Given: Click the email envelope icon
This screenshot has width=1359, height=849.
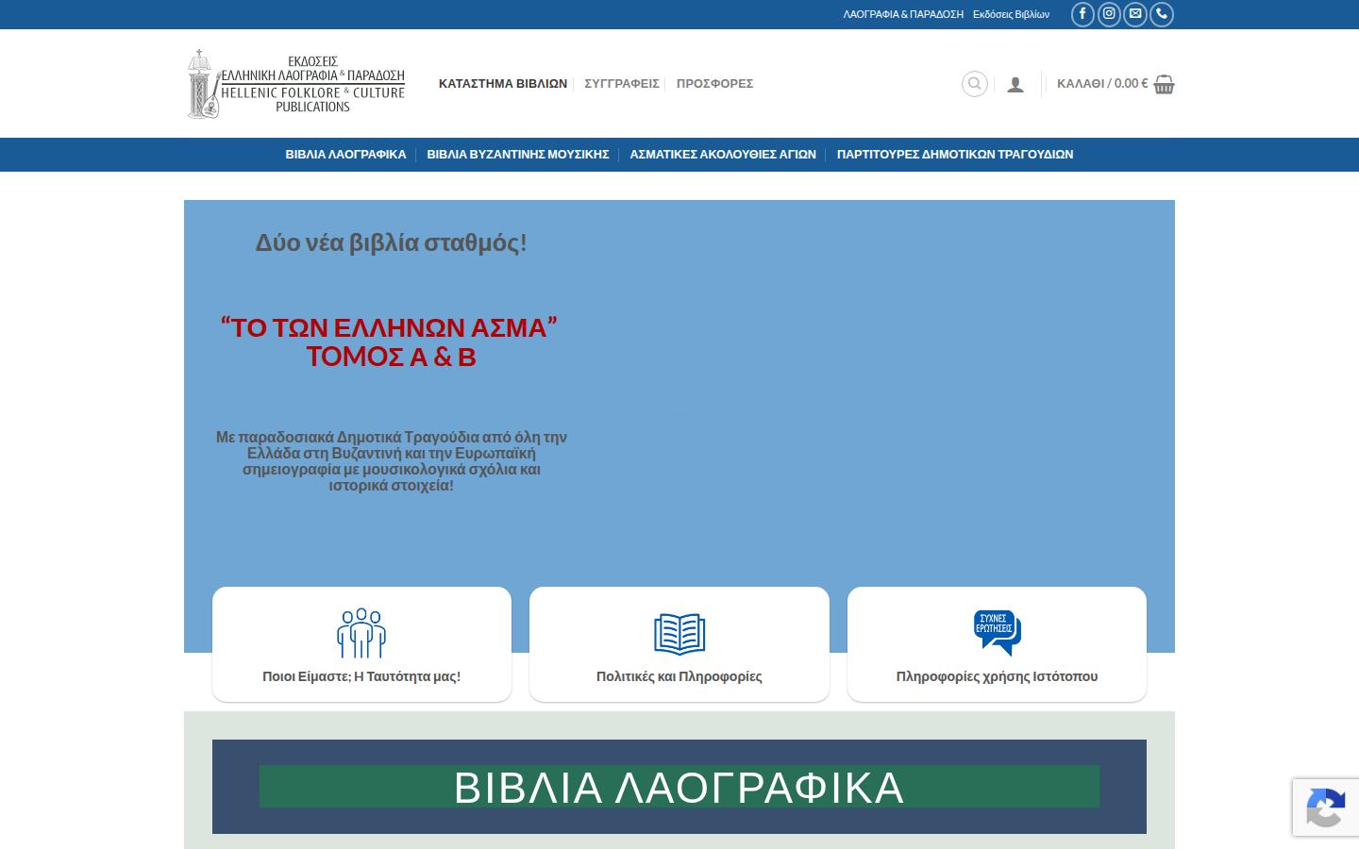Looking at the screenshot, I should point(1135,14).
